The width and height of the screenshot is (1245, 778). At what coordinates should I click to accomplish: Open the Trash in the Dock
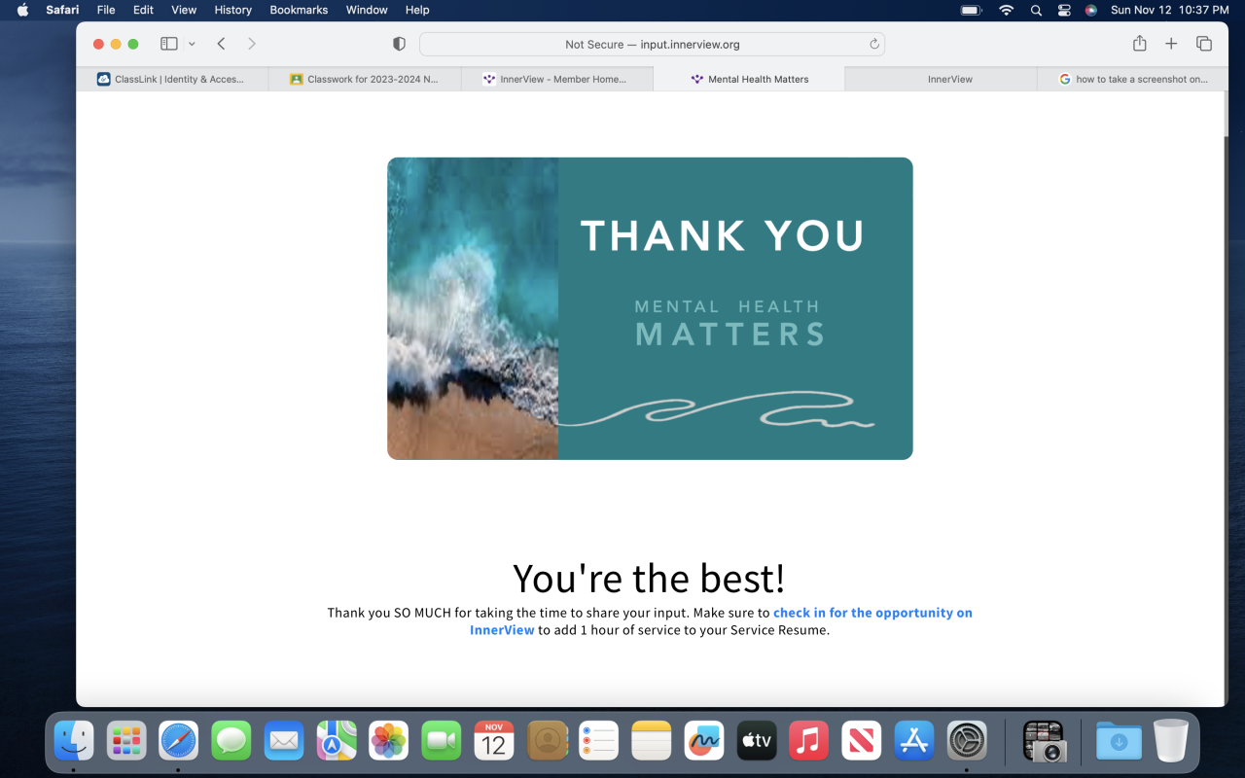click(x=1171, y=741)
